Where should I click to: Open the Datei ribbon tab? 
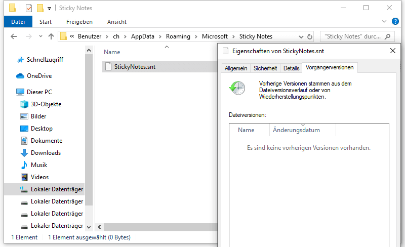[x=18, y=22]
